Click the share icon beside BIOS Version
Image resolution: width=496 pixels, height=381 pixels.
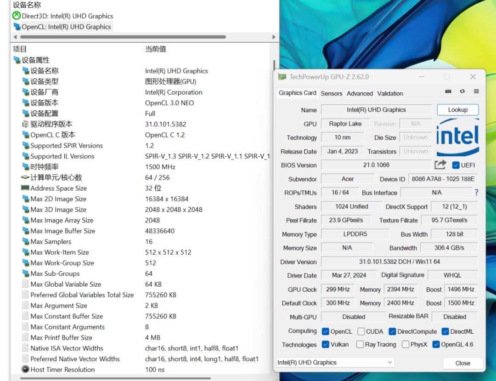[440, 165]
